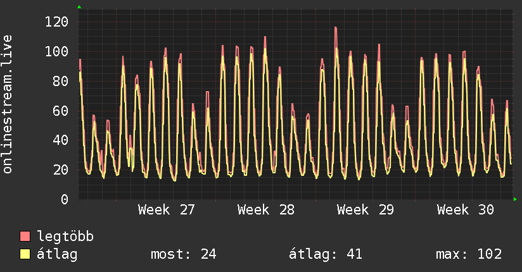Click the most: 24 statistic

click(184, 254)
